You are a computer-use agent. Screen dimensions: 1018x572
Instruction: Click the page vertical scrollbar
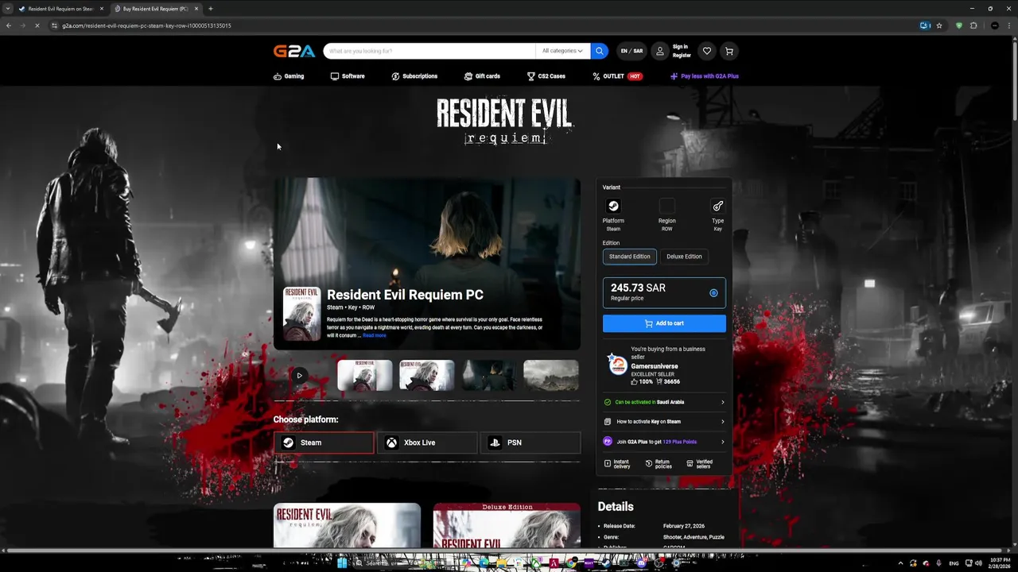(x=1014, y=79)
